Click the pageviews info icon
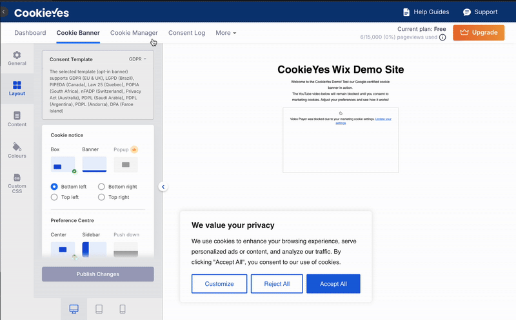 (x=442, y=37)
